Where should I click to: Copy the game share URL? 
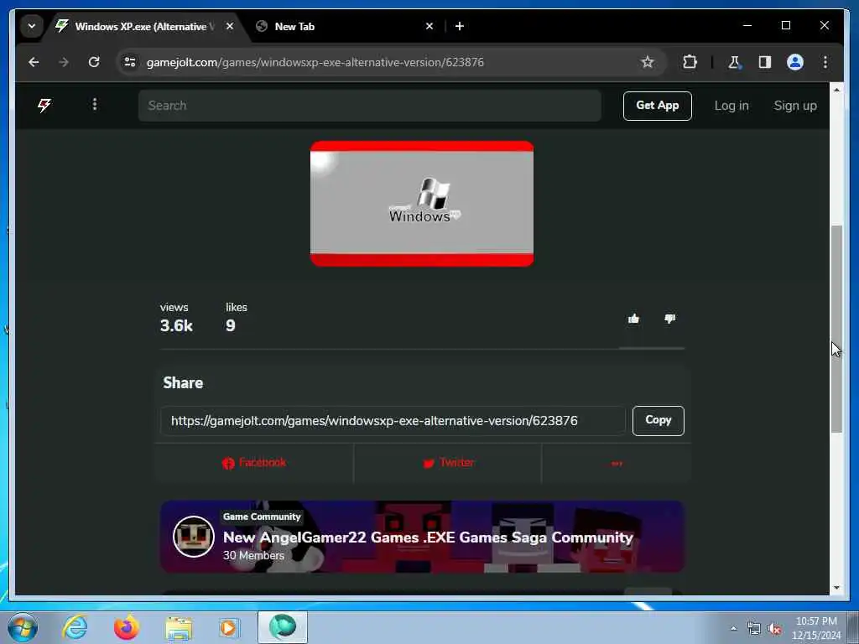pyautogui.click(x=658, y=421)
